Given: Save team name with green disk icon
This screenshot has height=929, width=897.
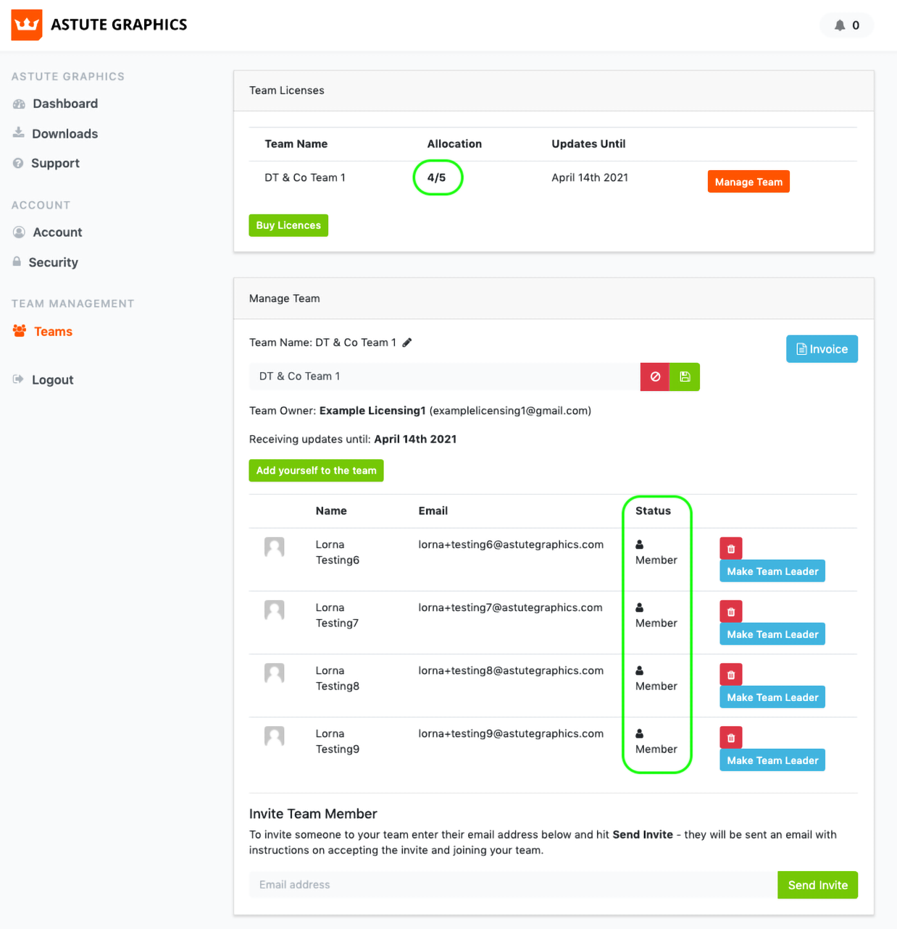Looking at the screenshot, I should 685,377.
